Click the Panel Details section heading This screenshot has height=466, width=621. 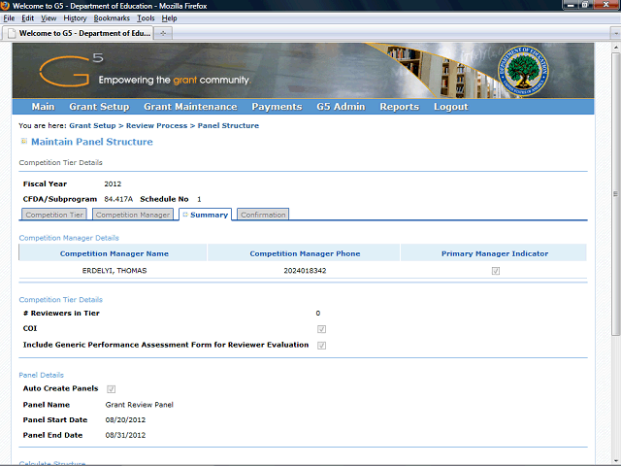[41, 375]
